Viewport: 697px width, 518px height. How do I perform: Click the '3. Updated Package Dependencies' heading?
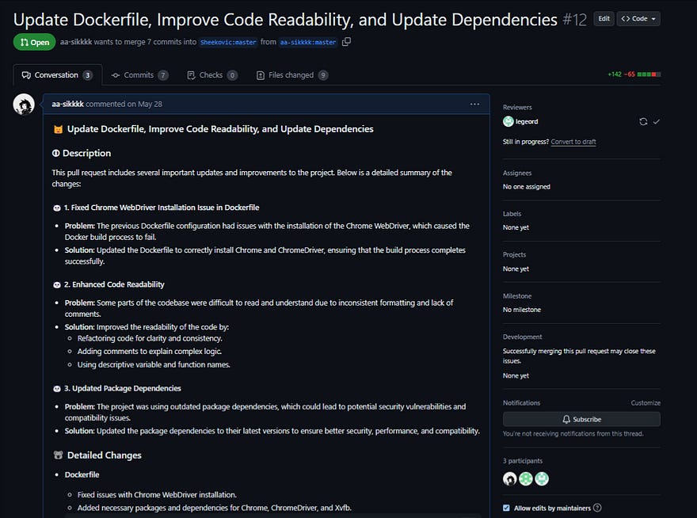click(x=122, y=388)
